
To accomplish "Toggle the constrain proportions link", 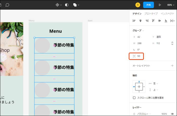I will 172,43.
